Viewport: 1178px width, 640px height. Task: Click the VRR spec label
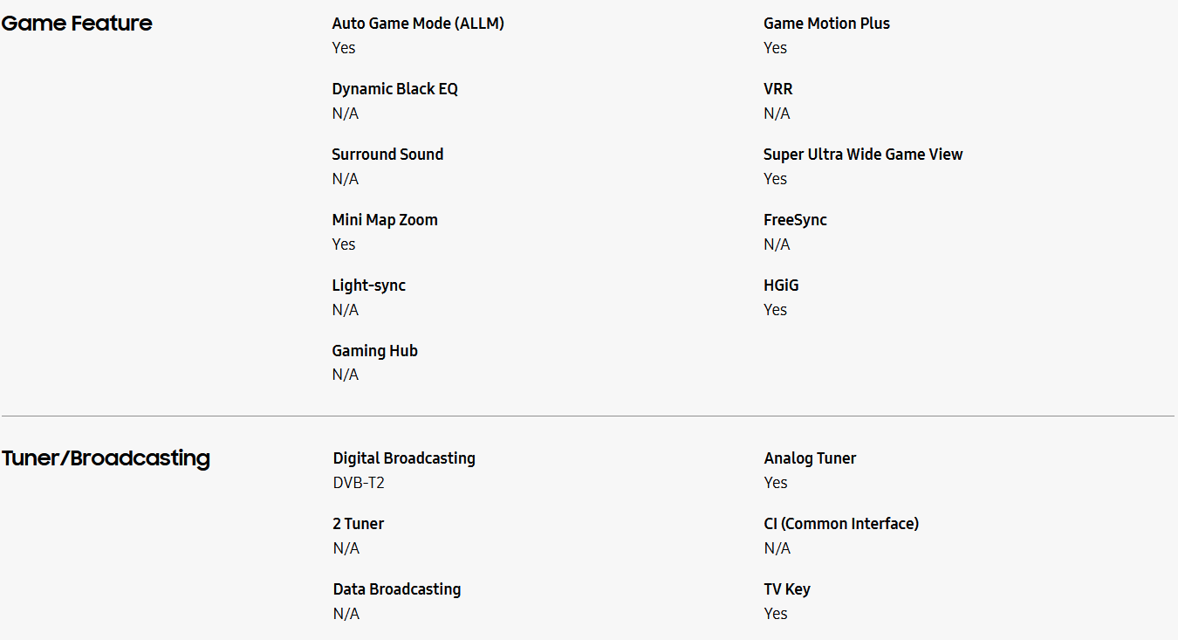point(777,89)
